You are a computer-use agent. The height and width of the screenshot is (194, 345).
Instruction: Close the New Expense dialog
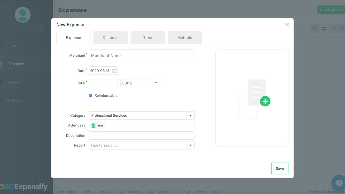pos(287,25)
